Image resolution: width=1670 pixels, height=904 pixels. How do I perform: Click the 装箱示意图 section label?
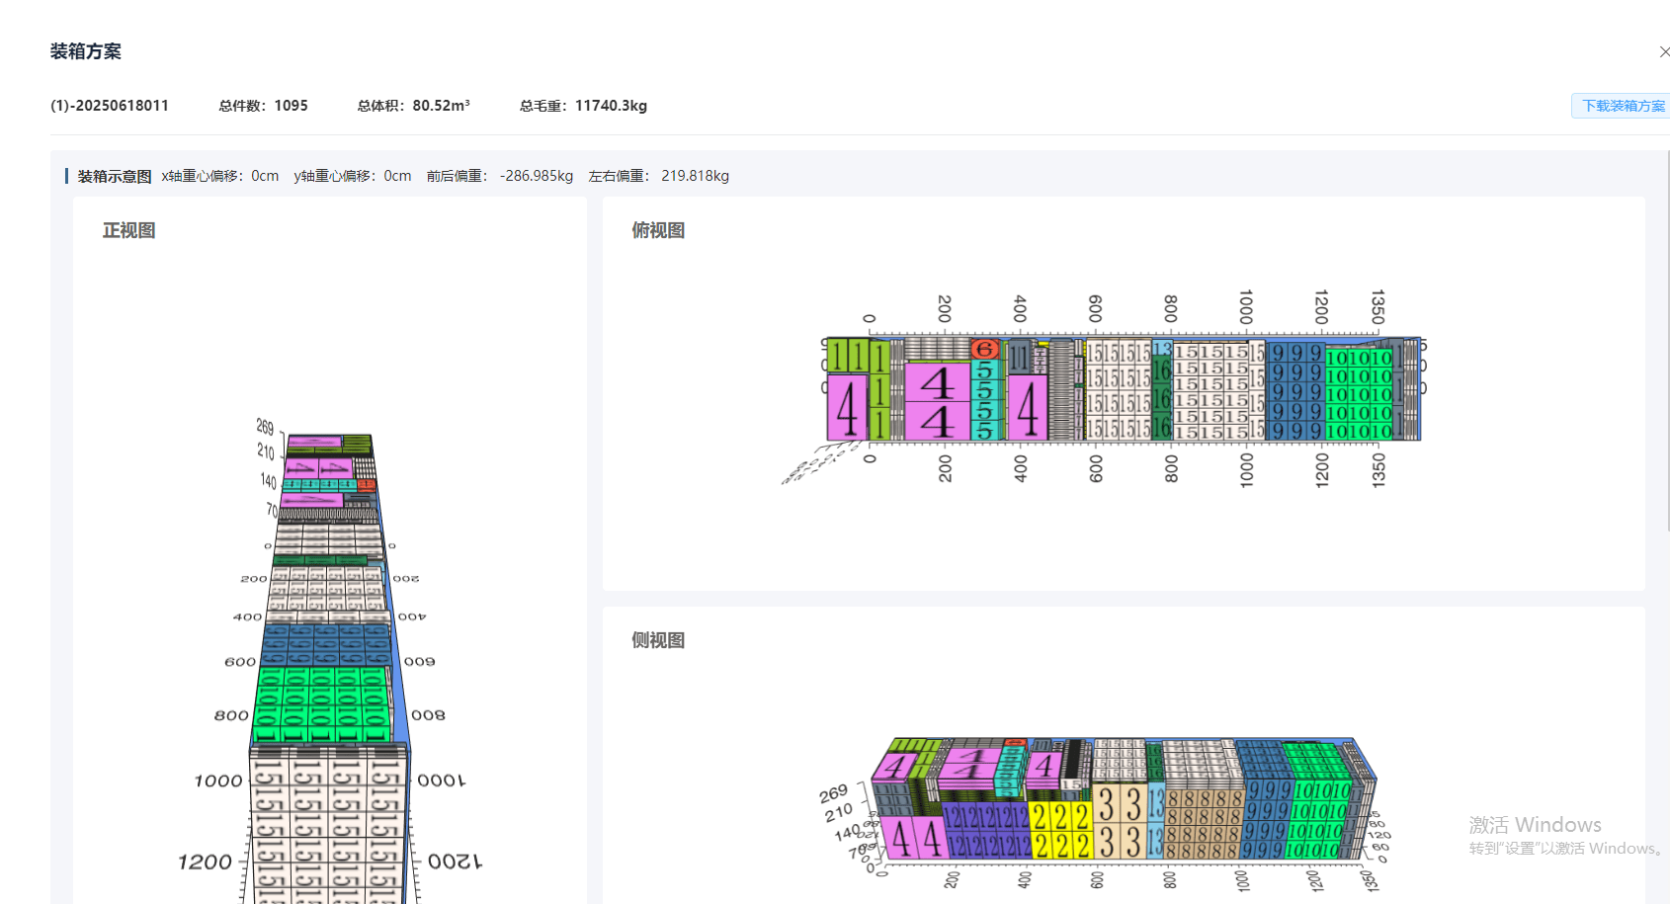pos(115,176)
